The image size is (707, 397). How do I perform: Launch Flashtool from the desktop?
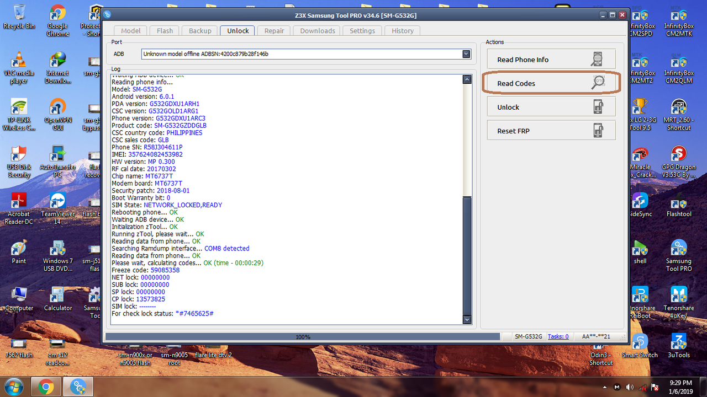point(679,205)
